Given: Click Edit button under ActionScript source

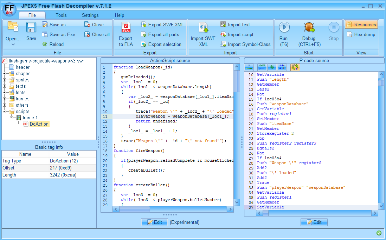Looking at the screenshot, I should point(155,222).
